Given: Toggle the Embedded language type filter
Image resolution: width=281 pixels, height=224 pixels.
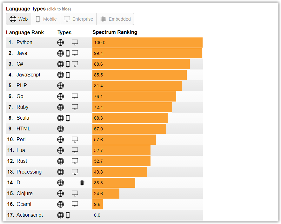Looking at the screenshot, I should coord(116,19).
